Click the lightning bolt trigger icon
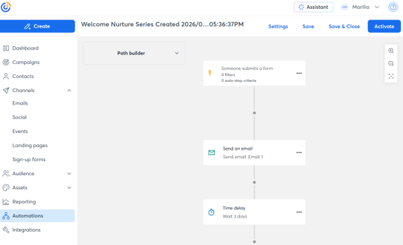403x245 pixels. (210, 73)
